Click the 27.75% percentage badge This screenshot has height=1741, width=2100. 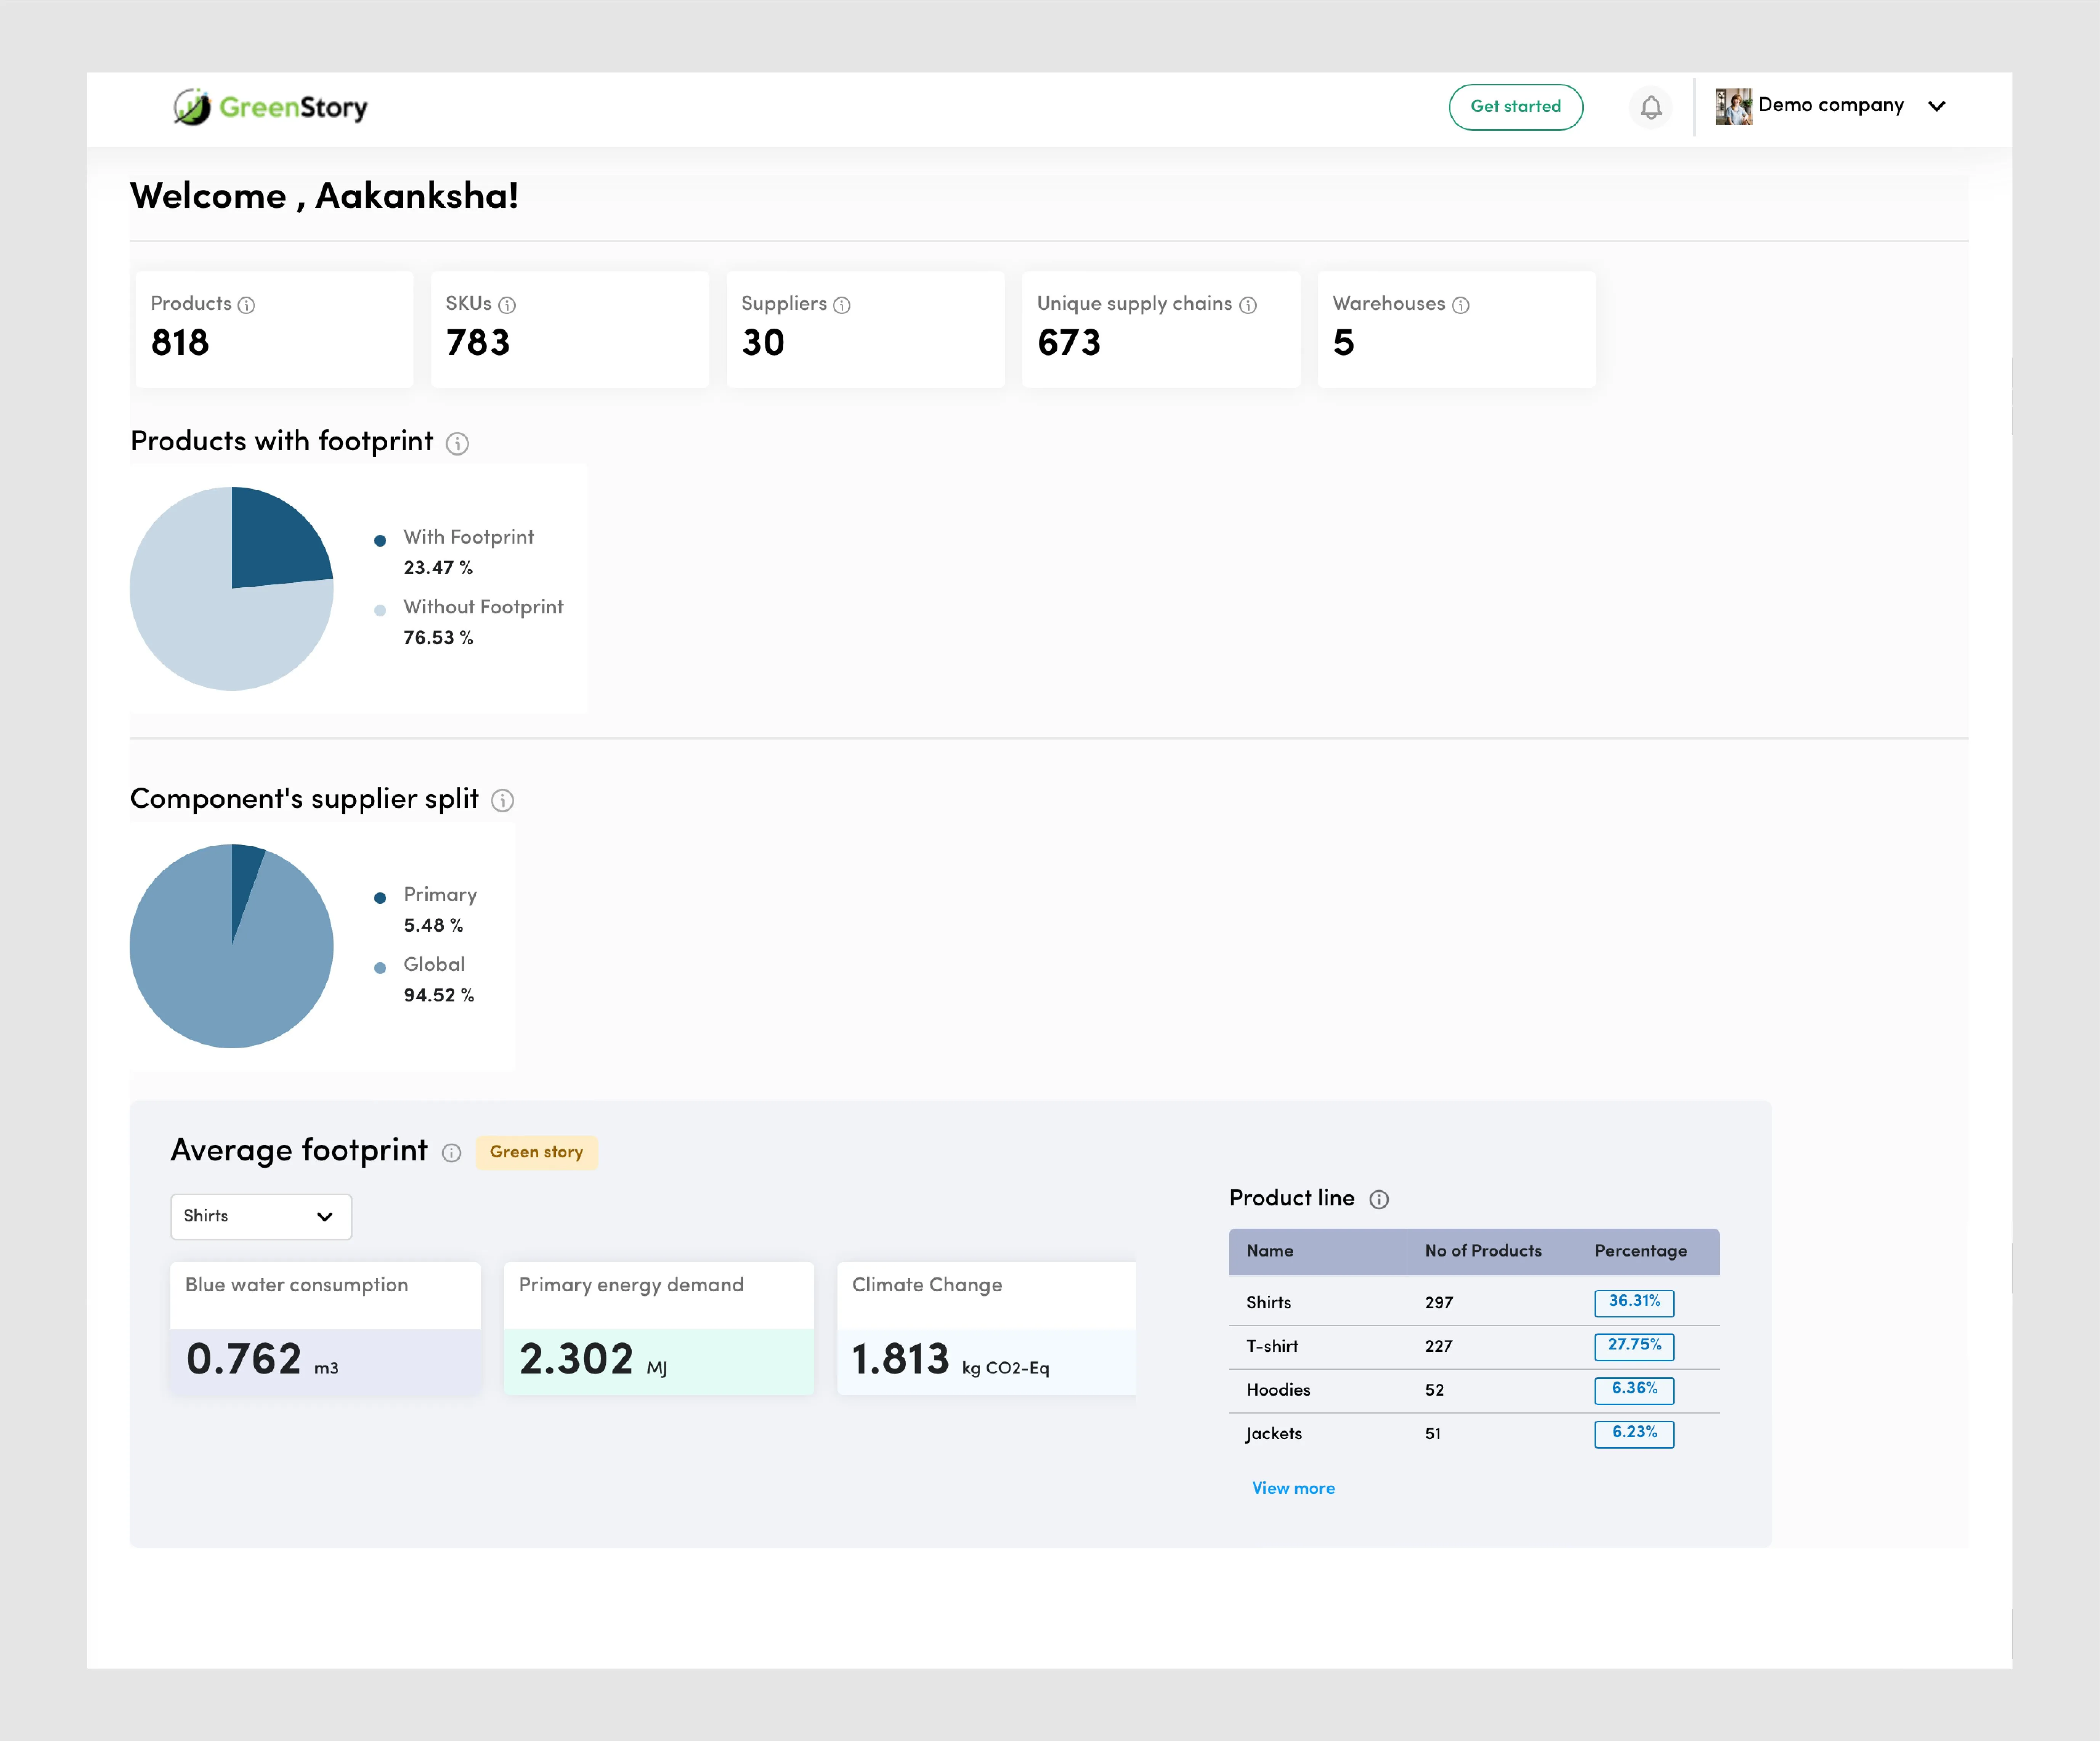click(1634, 1346)
